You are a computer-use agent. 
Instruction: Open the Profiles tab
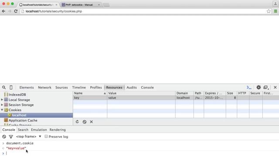tap(96, 88)
